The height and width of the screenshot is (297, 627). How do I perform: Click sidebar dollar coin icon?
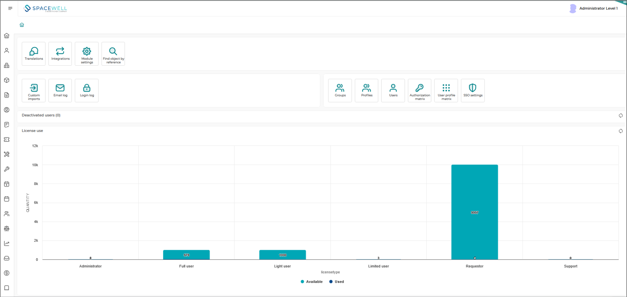tap(7, 273)
